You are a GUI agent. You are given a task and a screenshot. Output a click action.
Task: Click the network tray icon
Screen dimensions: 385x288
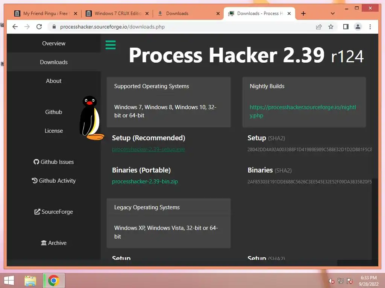[341, 280]
